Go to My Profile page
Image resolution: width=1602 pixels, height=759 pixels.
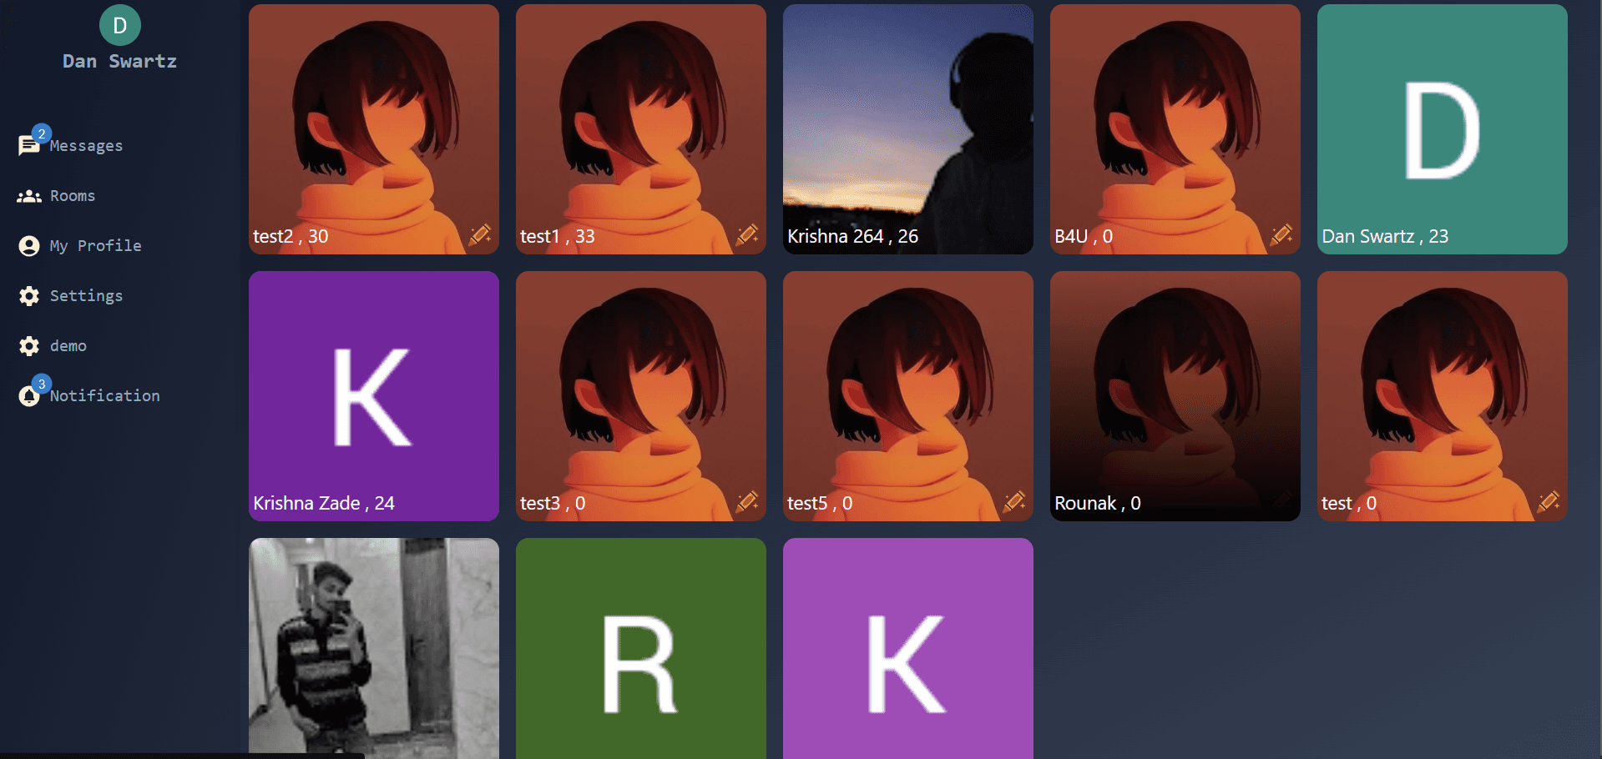pos(95,246)
